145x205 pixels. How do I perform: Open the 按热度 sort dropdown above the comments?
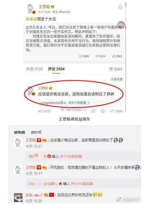click(x=116, y=79)
